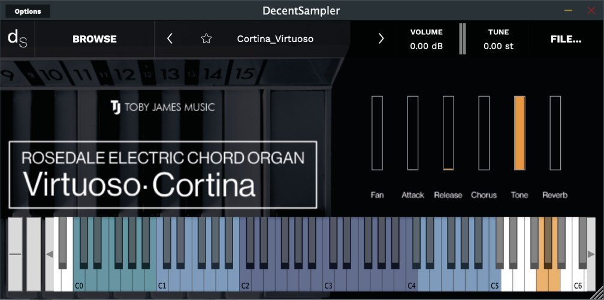Close the DecentSampler window

591,11
